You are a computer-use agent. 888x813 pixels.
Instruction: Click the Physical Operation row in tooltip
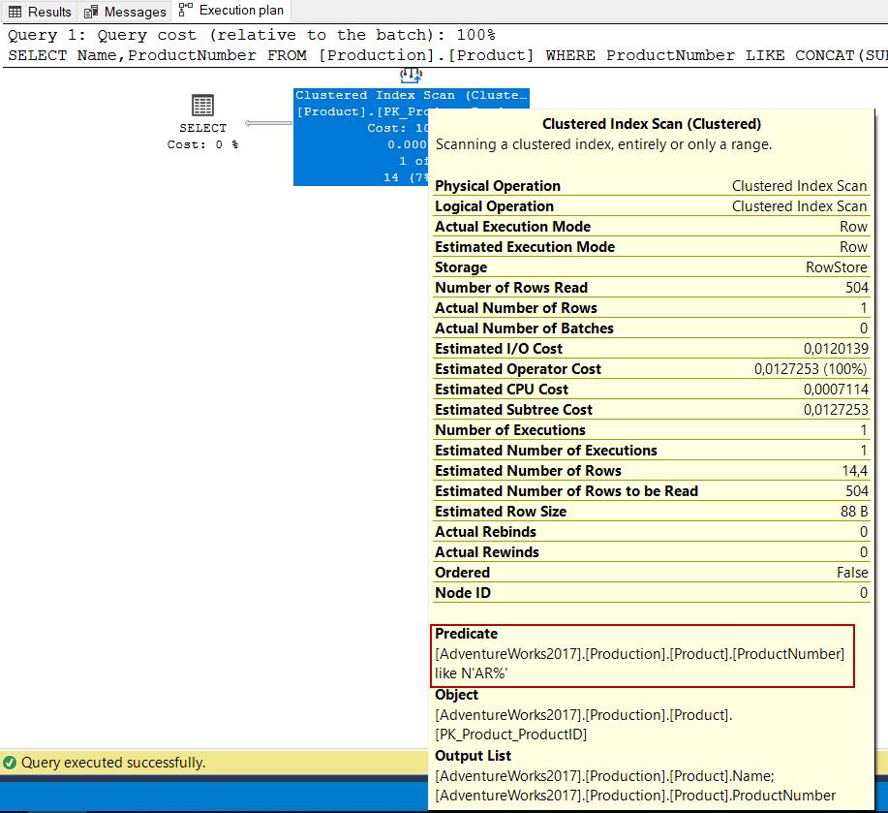pyautogui.click(x=652, y=186)
